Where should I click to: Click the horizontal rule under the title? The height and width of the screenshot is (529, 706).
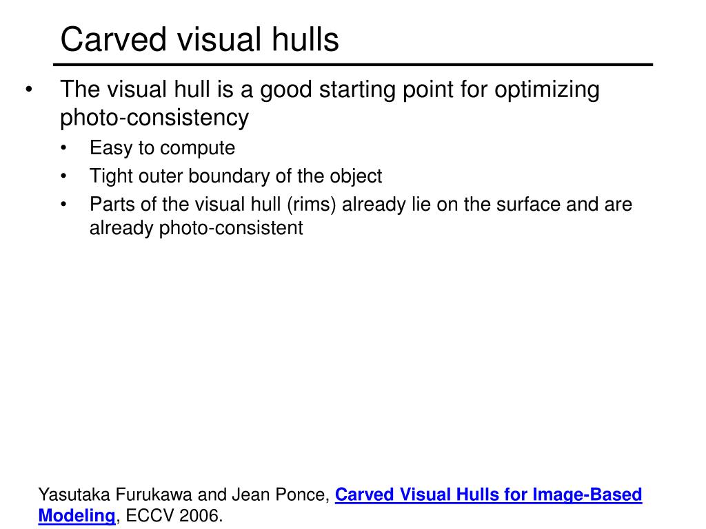[353, 65]
